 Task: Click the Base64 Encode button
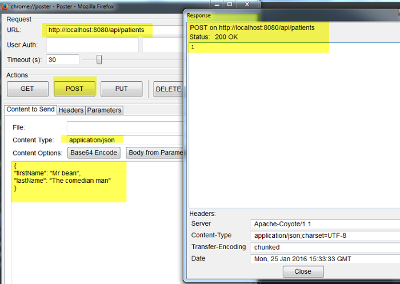coord(94,153)
